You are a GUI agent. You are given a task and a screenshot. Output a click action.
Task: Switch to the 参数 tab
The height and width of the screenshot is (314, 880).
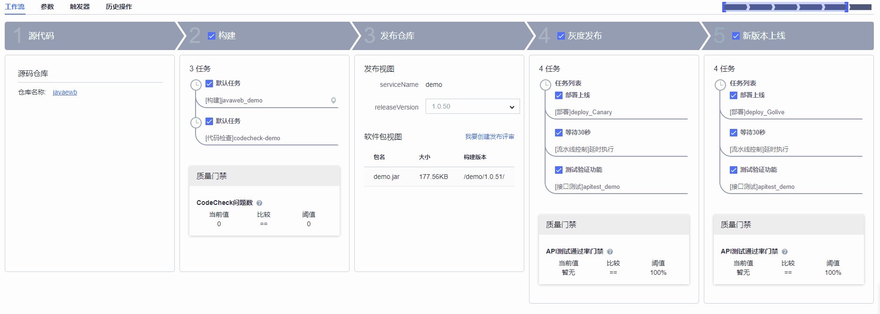[x=47, y=7]
